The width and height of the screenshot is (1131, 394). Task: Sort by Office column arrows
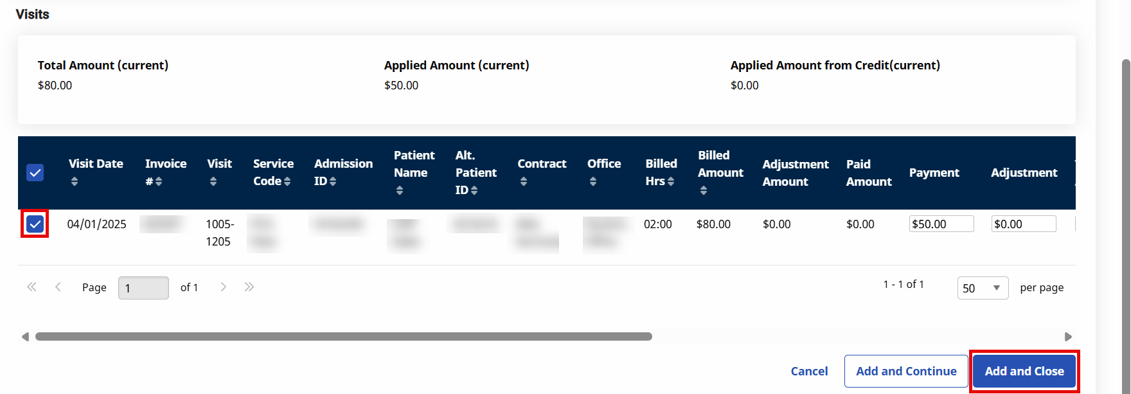(593, 182)
